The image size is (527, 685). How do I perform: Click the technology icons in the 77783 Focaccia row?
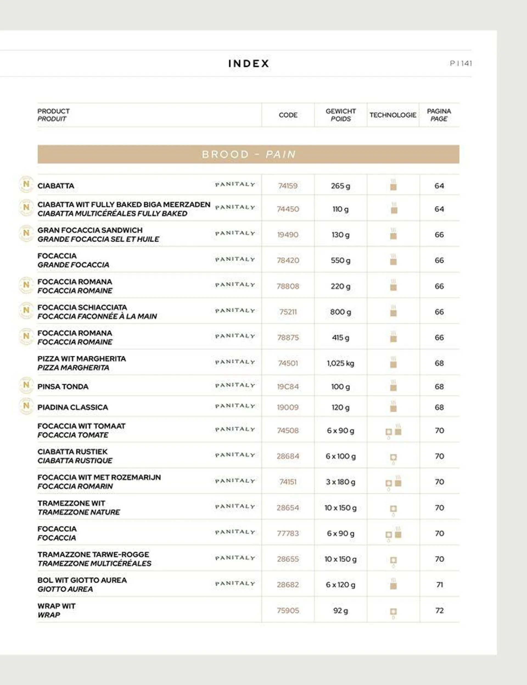tap(394, 534)
